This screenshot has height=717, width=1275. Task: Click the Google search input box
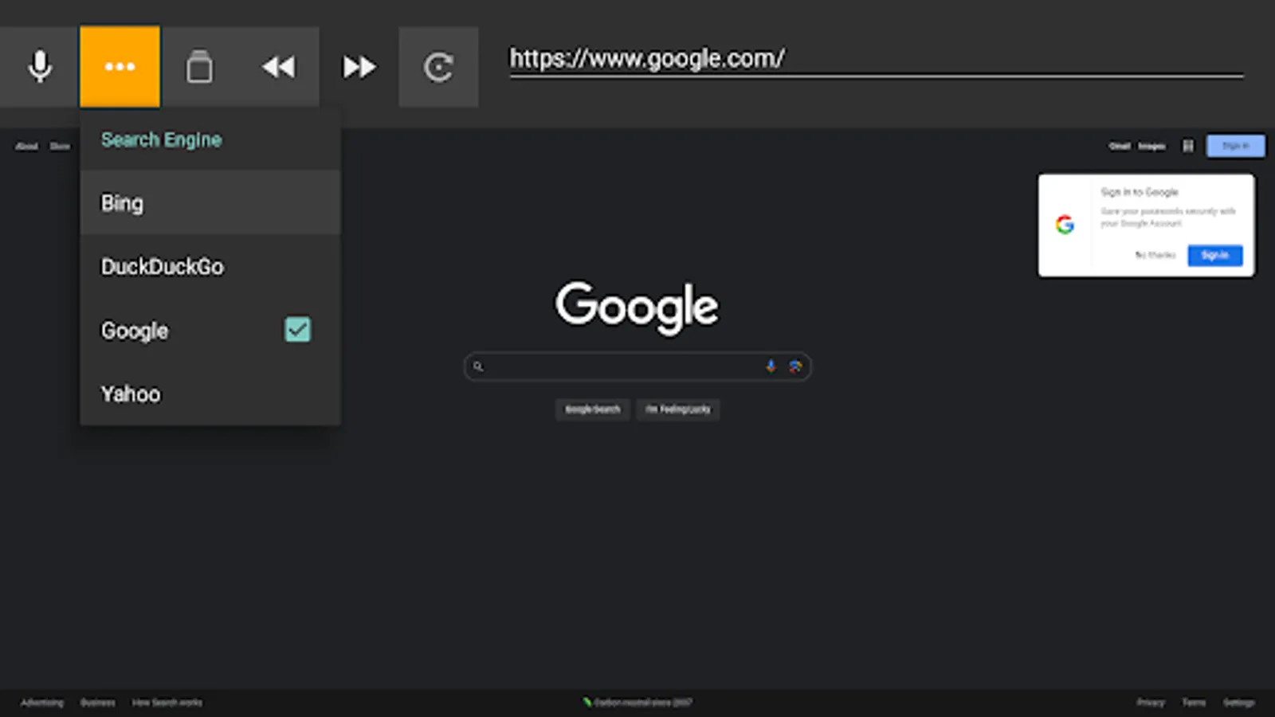(637, 366)
